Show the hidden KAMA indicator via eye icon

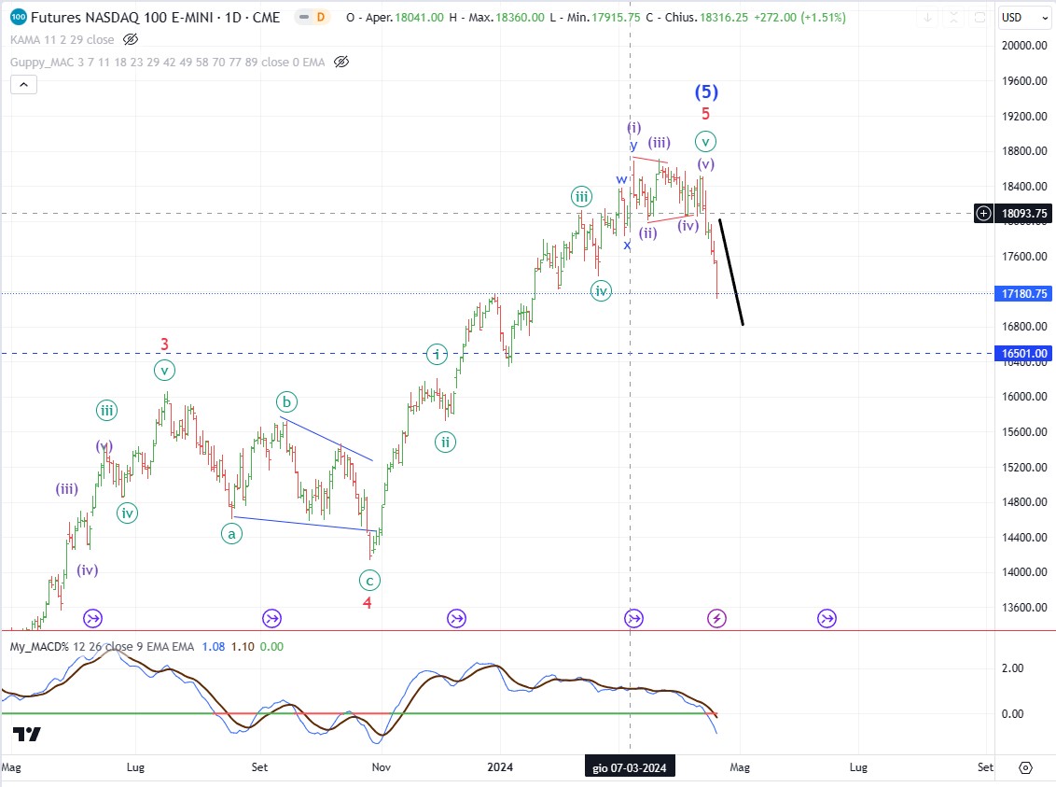[x=131, y=40]
